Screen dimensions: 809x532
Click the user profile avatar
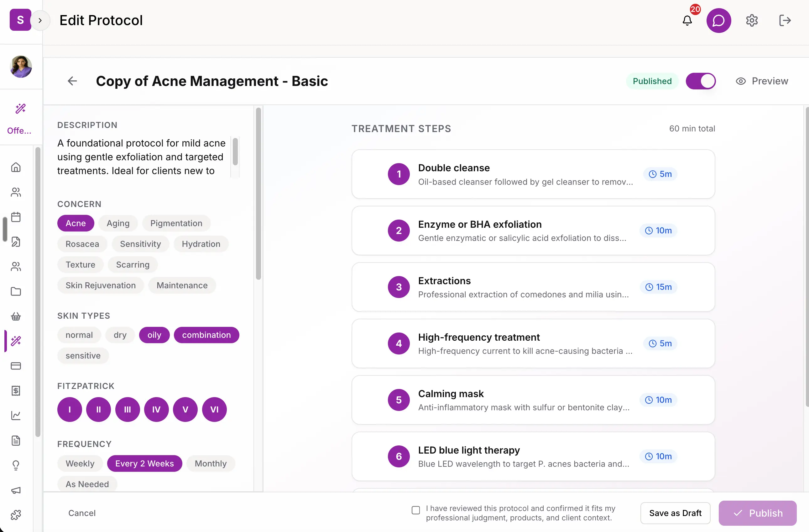click(x=21, y=66)
